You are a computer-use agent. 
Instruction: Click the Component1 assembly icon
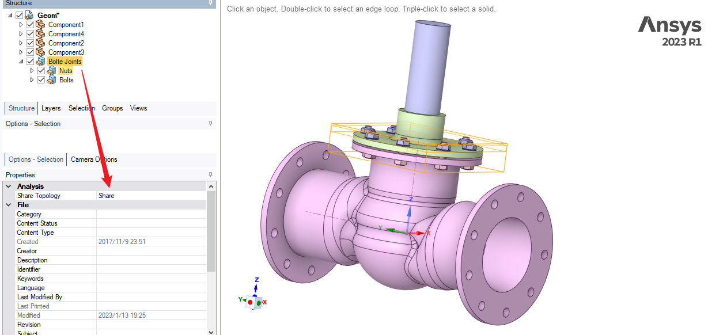40,25
